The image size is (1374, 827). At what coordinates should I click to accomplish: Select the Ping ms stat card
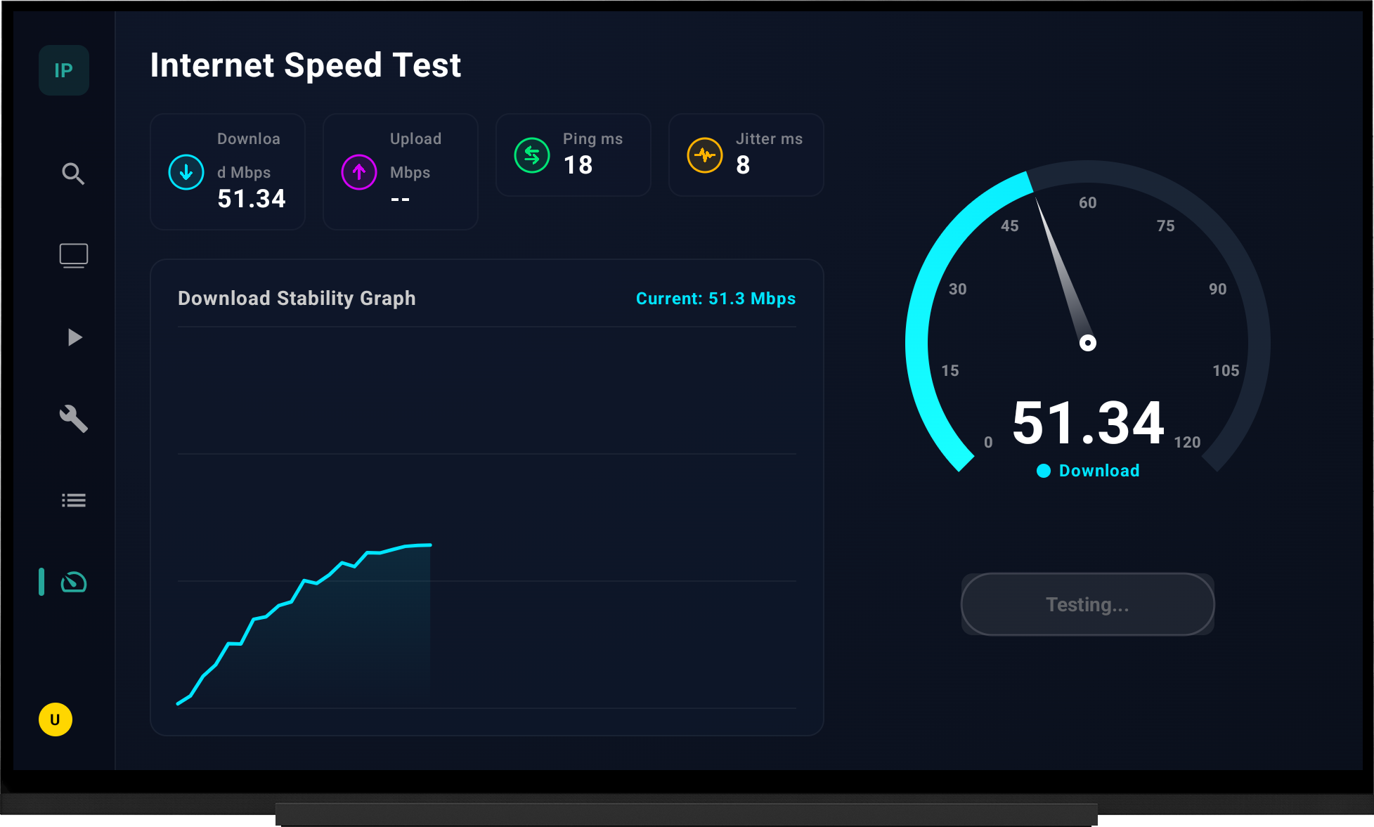pos(573,155)
